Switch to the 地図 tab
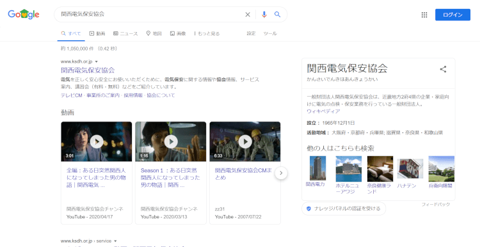480x247 pixels. tap(154, 33)
